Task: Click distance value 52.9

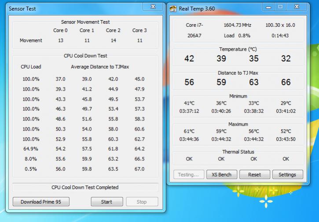Action: coord(61,139)
